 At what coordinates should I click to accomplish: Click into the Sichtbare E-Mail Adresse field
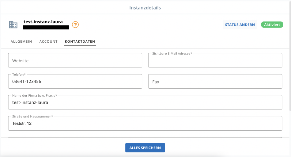tap(215, 61)
